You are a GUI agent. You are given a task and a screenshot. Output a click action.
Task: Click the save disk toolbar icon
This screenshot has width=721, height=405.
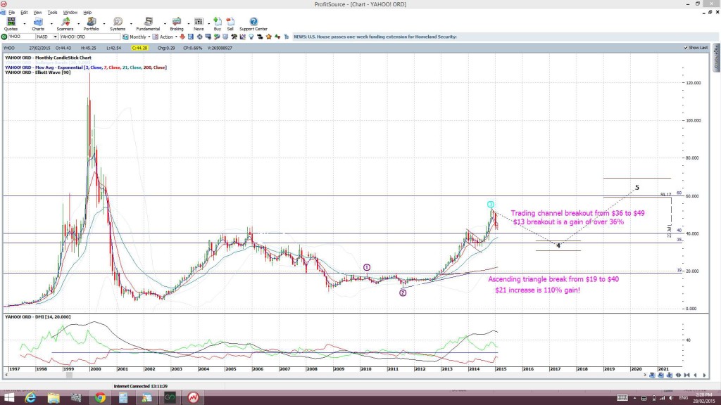190,37
